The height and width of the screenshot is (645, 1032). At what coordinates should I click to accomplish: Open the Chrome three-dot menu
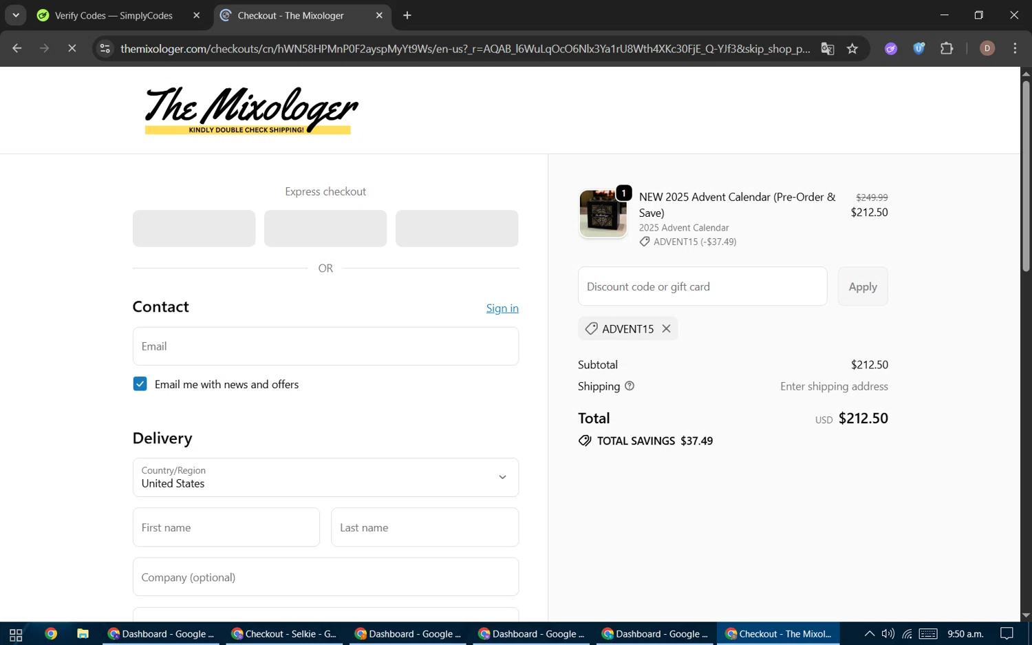pos(1015,48)
